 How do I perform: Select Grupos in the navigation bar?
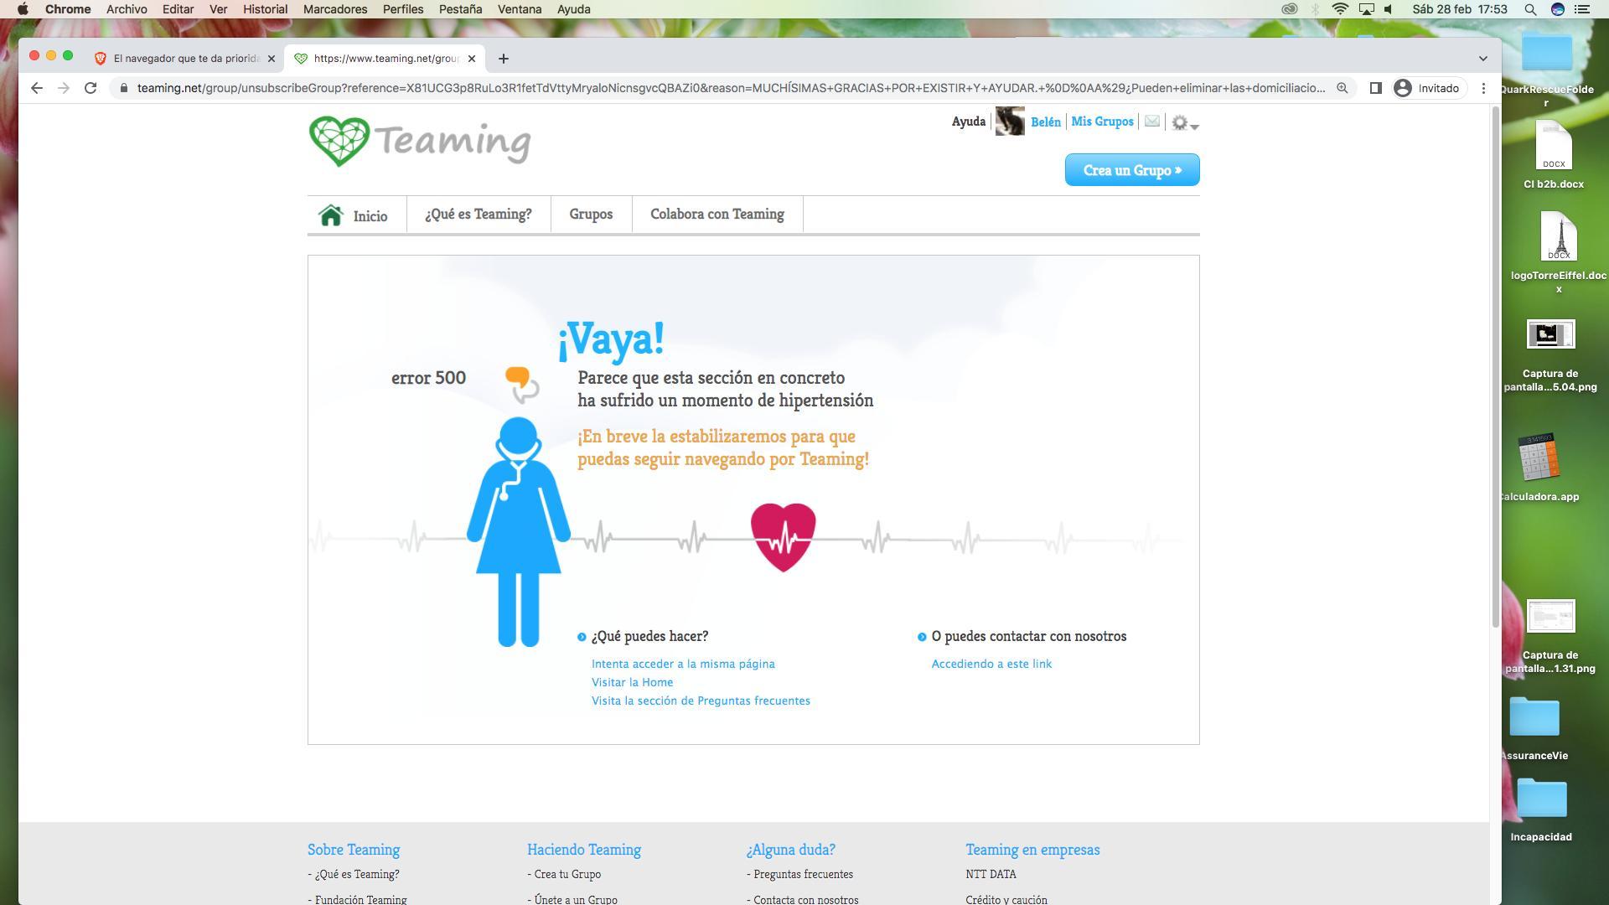pos(591,215)
